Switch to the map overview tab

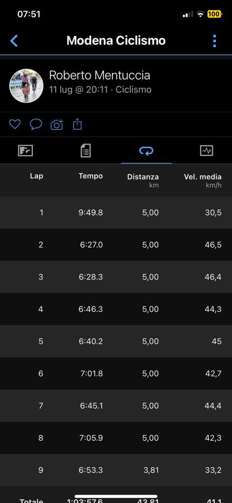(26, 150)
